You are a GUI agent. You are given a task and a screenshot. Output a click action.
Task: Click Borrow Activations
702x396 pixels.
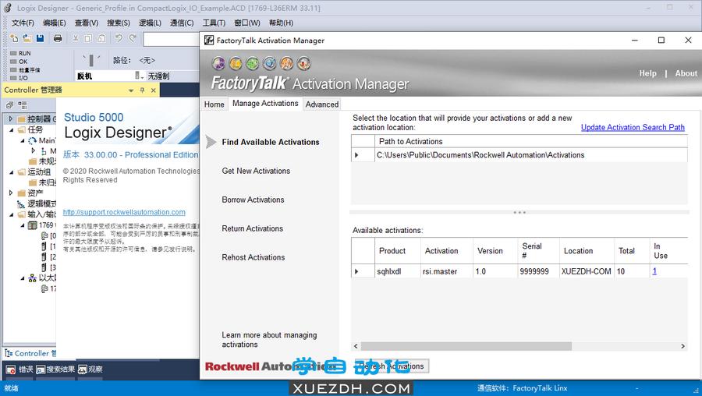tap(253, 200)
